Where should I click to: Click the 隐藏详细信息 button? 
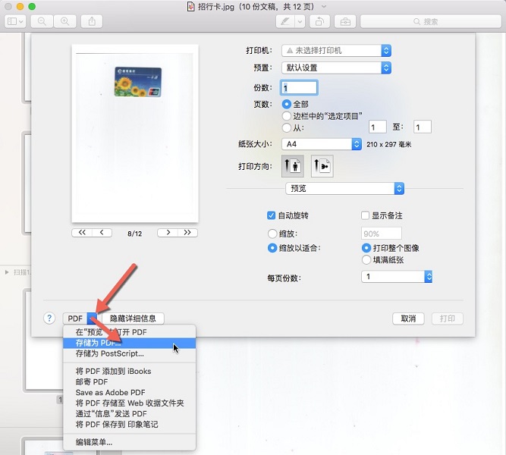coord(133,318)
